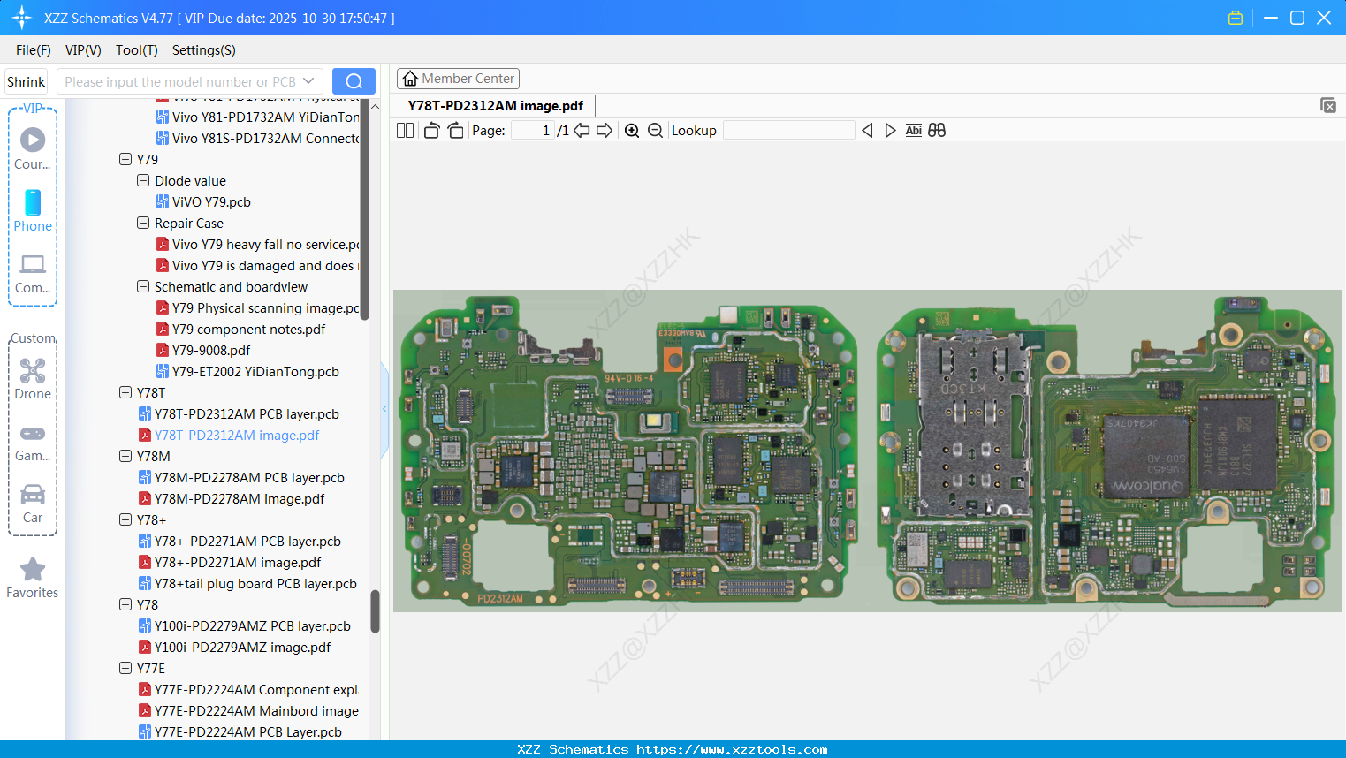The image size is (1346, 758).
Task: Open Y79 component notes.pdf
Action: (248, 329)
